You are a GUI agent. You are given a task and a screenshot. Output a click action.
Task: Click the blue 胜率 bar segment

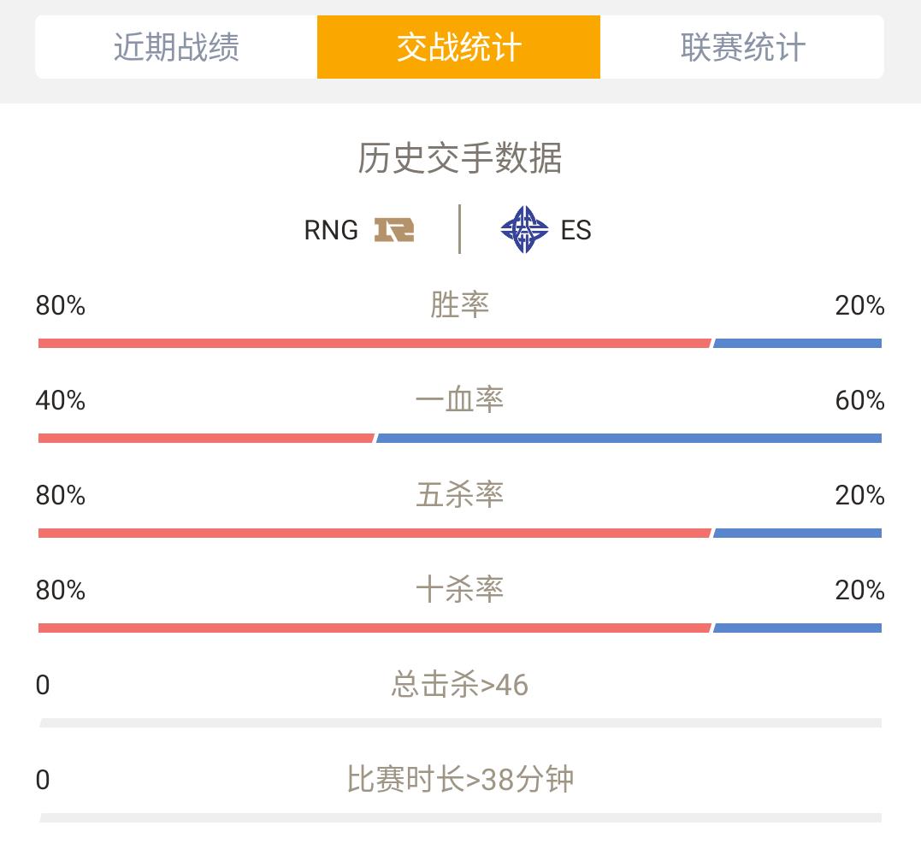(x=798, y=344)
